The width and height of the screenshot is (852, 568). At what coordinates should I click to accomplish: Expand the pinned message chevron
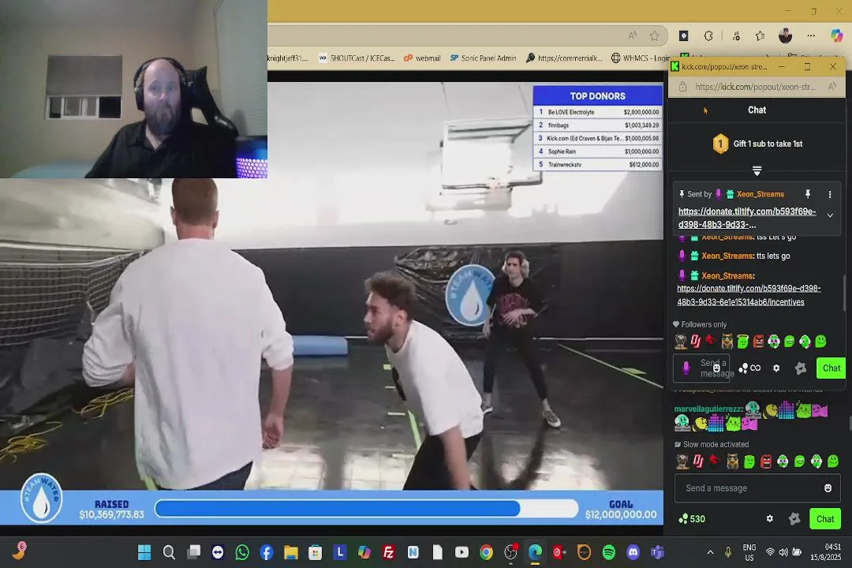pyautogui.click(x=830, y=216)
